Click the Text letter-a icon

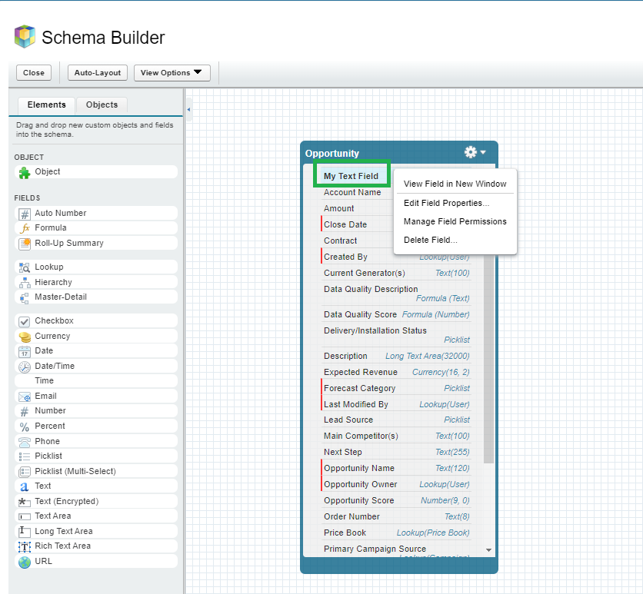tap(25, 486)
